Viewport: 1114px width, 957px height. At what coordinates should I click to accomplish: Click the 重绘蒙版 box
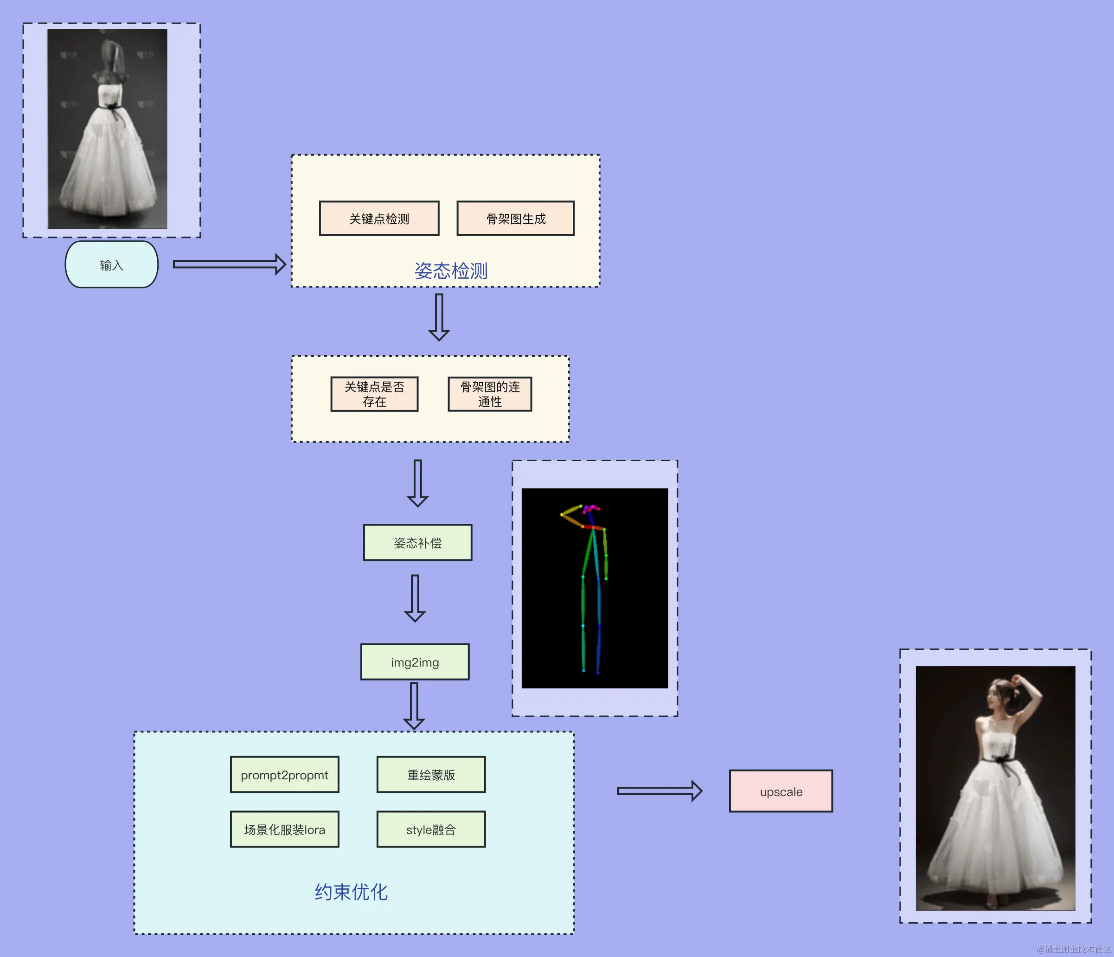coord(431,775)
